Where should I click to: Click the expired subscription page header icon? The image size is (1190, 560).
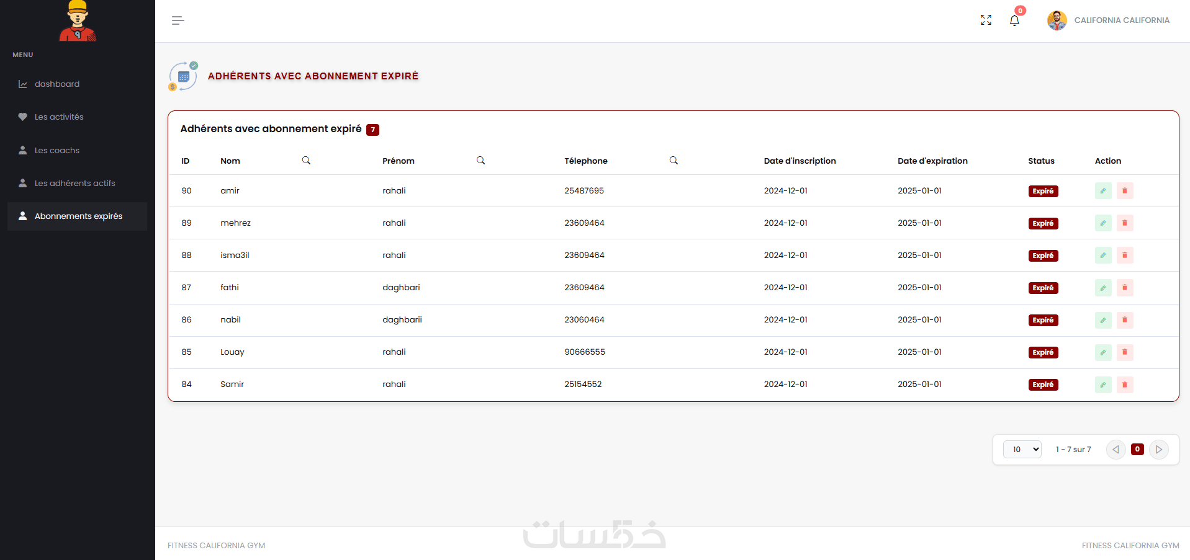coord(183,76)
